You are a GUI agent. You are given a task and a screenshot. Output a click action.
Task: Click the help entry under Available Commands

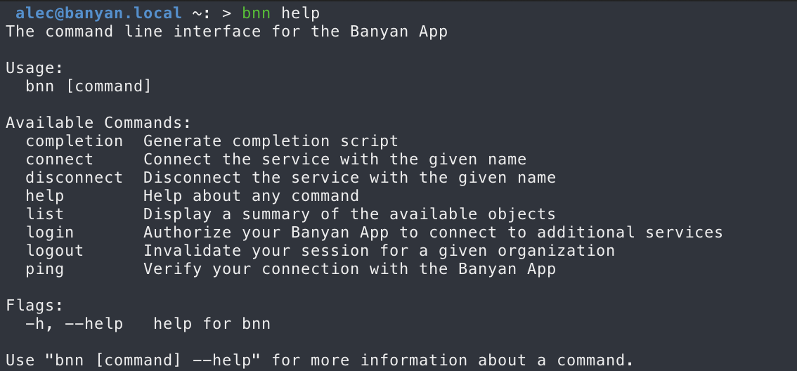click(45, 195)
